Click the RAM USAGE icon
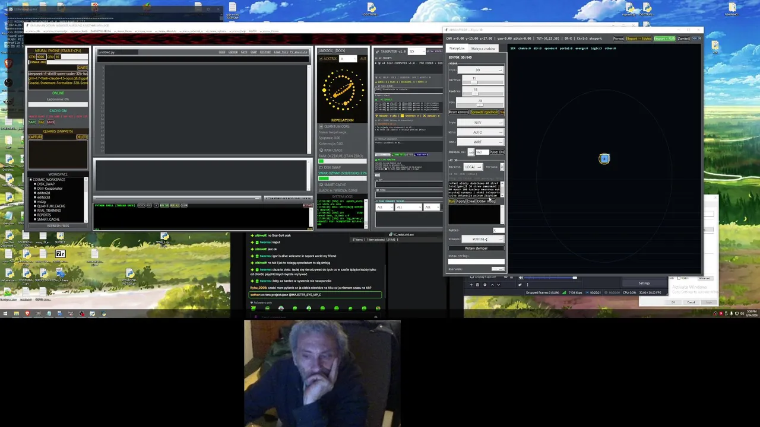Viewport: 760px width, 427px height. point(321,150)
